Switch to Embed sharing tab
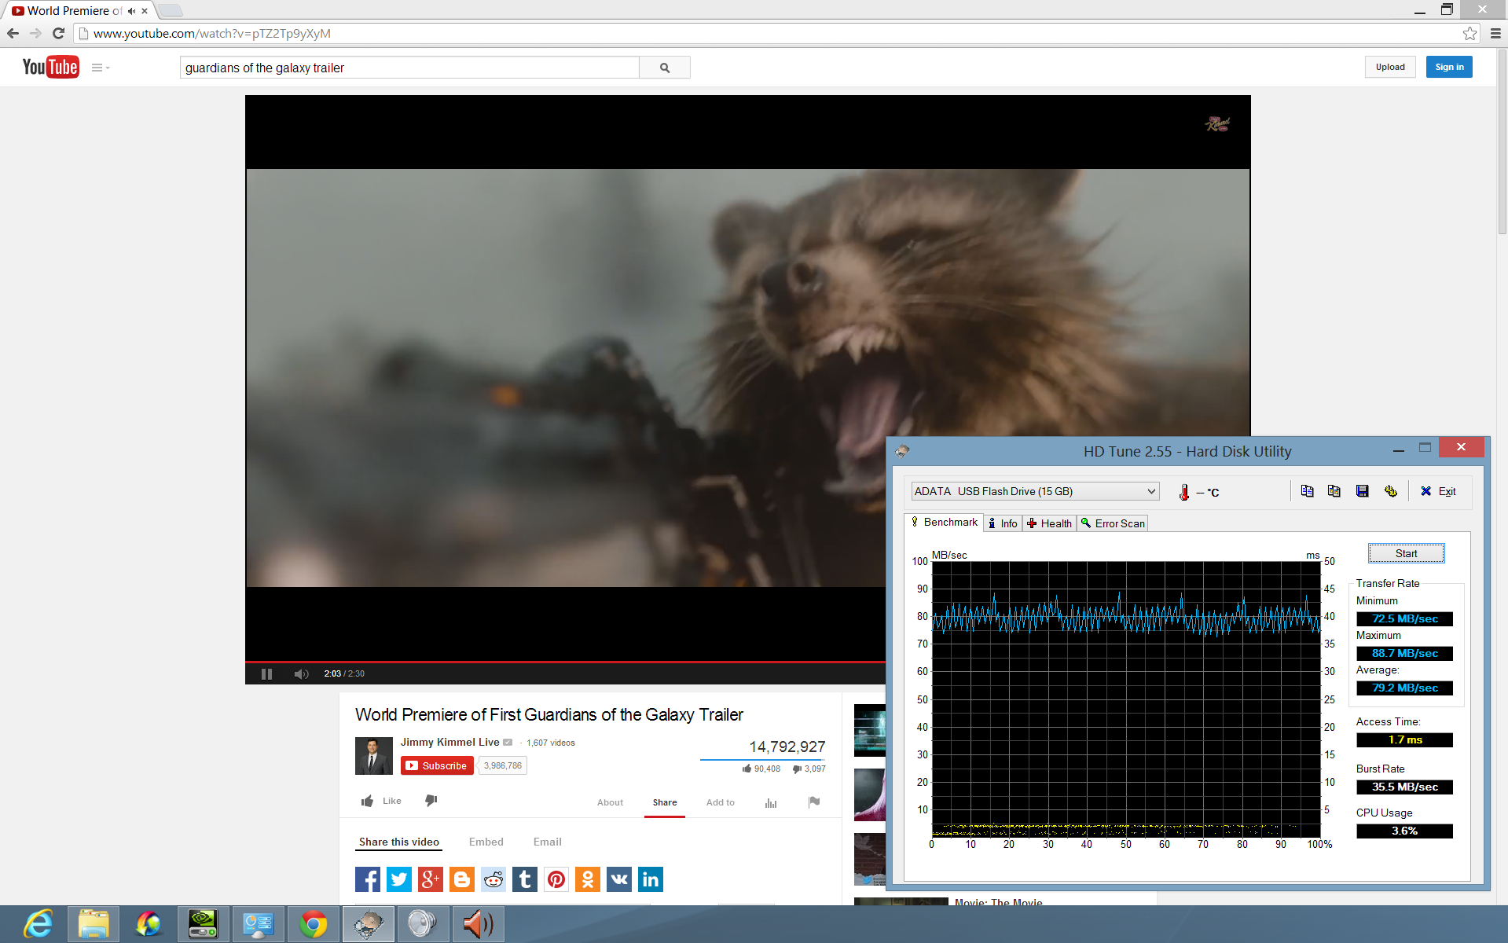1508x943 pixels. coord(486,842)
